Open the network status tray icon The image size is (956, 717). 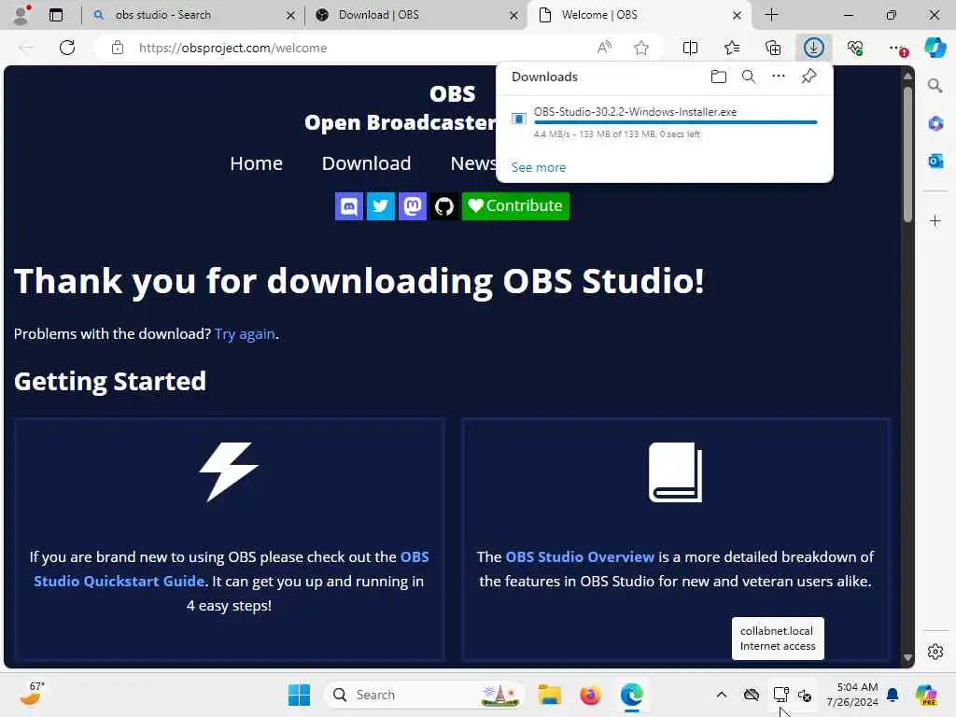[781, 695]
